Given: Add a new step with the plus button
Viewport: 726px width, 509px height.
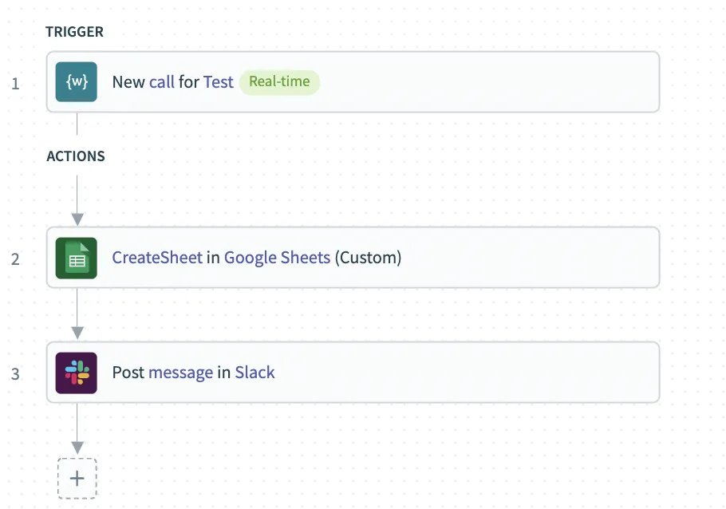Looking at the screenshot, I should pyautogui.click(x=77, y=479).
